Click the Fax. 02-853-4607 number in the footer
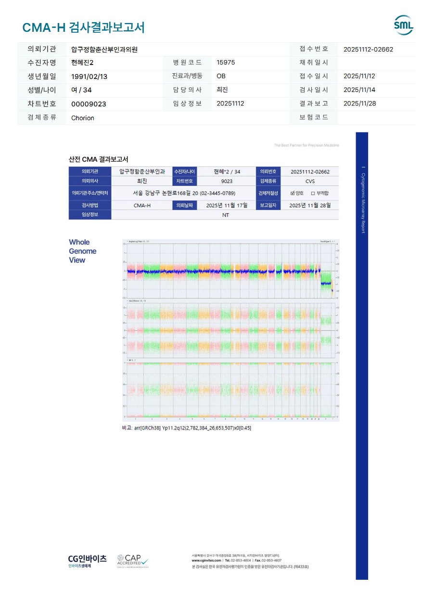Viewport: 433px width, 612px height. tap(268, 560)
